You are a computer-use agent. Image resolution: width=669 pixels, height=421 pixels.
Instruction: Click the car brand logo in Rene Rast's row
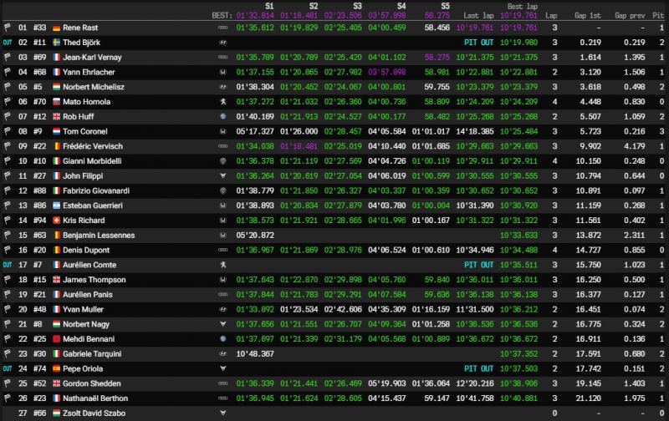pyautogui.click(x=222, y=28)
